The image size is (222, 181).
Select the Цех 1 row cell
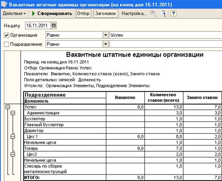(65, 137)
